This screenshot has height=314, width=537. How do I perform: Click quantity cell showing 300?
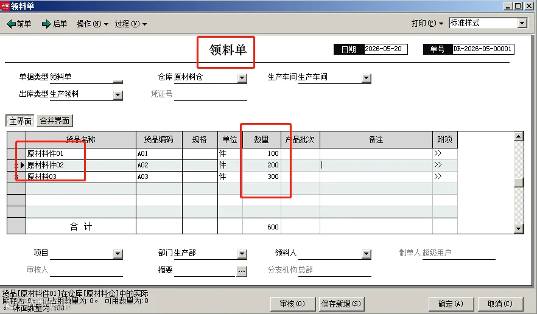pos(262,176)
